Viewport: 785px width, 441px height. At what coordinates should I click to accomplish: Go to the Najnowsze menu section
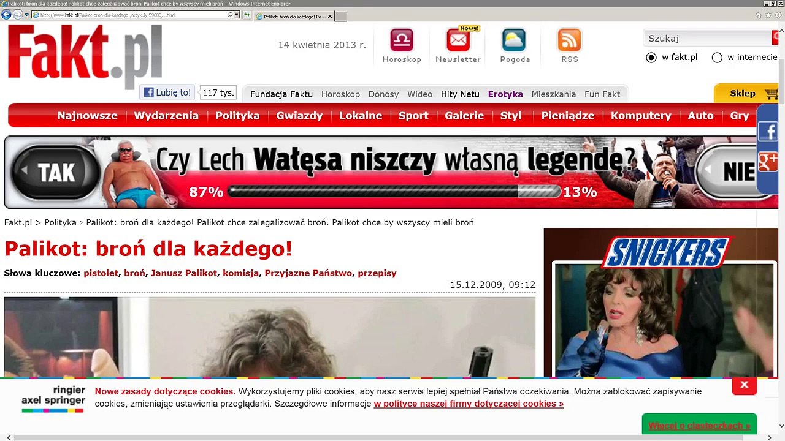87,116
